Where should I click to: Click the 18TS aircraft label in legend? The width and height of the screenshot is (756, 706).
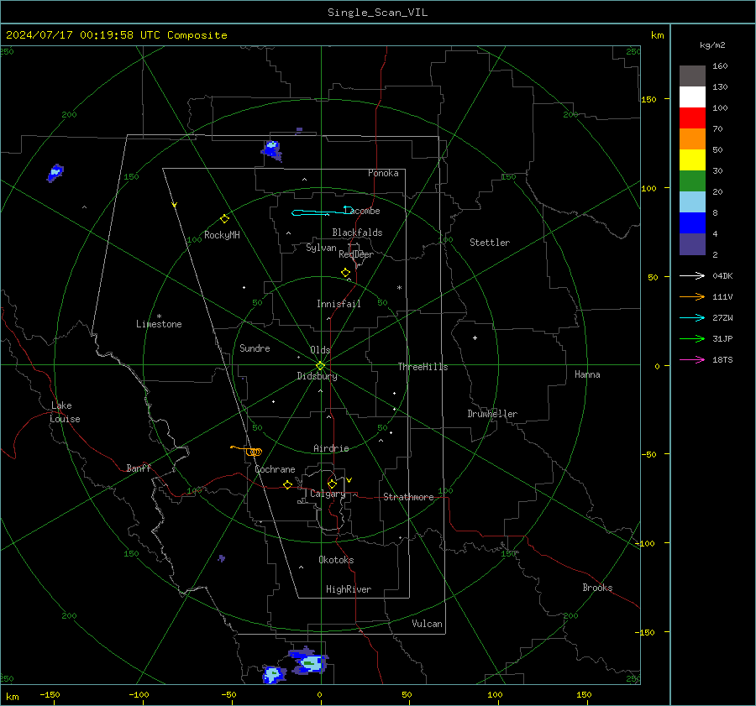click(x=722, y=360)
